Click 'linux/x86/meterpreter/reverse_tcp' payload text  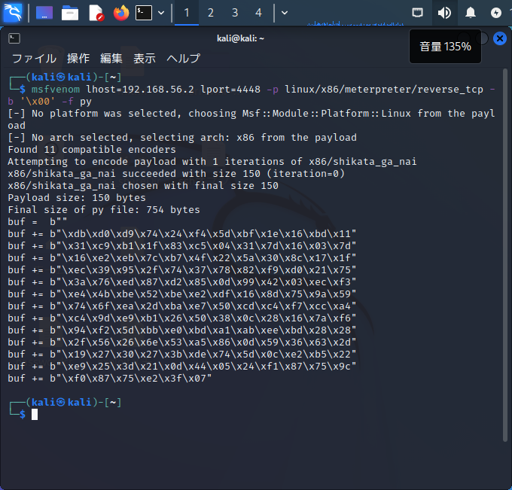tap(384, 90)
